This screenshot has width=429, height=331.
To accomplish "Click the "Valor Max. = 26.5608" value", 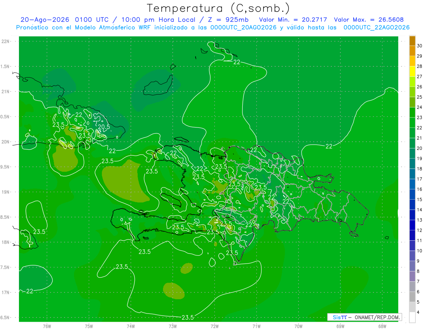I will [x=369, y=20].
